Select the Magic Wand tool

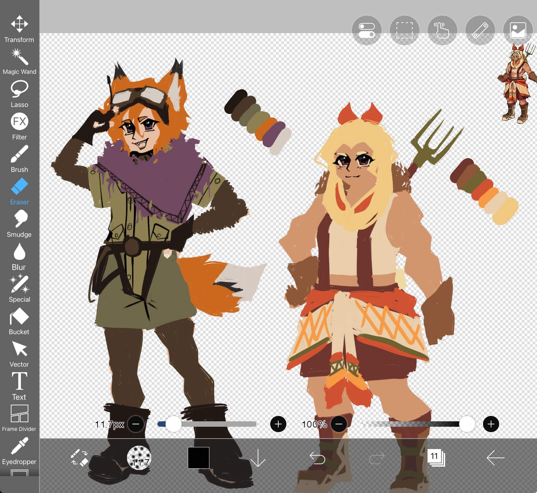pos(19,61)
